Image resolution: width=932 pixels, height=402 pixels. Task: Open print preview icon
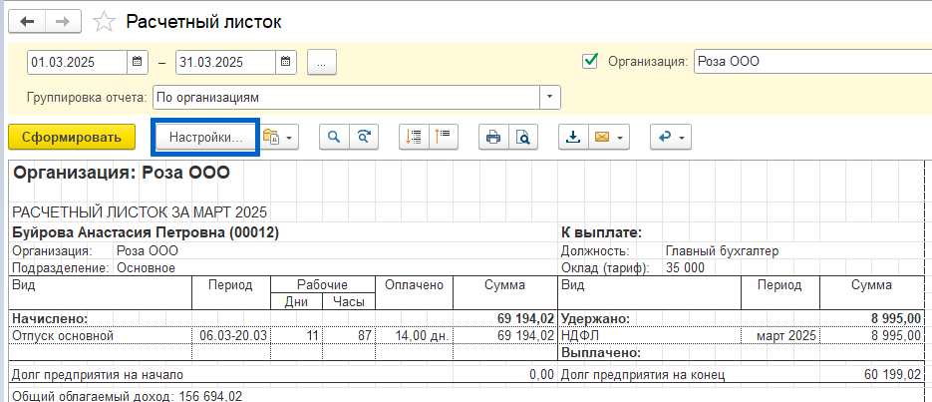pyautogui.click(x=523, y=138)
